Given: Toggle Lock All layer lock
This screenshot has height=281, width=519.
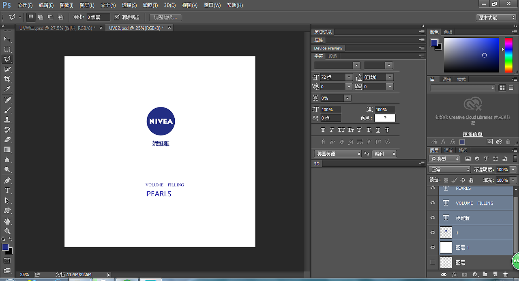Looking at the screenshot, I should (x=471, y=180).
